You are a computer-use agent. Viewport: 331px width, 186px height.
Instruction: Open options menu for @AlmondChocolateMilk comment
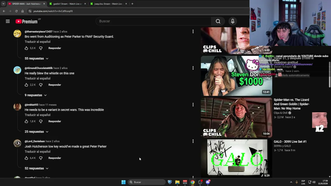193,68
